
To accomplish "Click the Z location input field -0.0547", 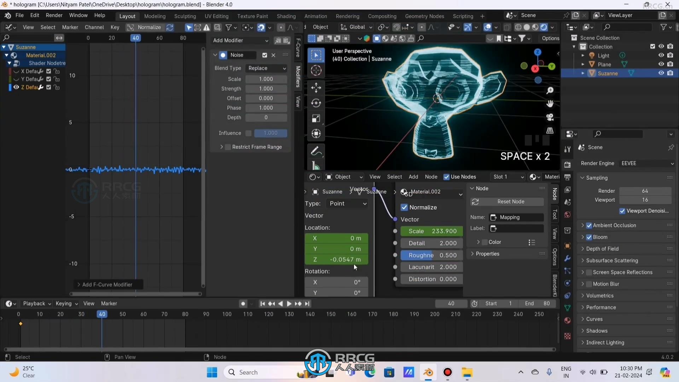I will coord(337,259).
